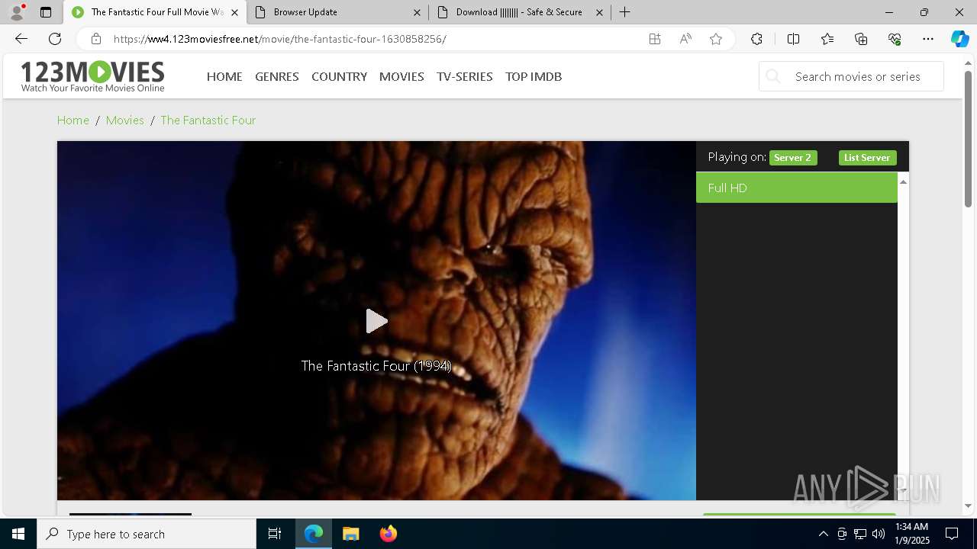Click The Fantastic Four (1994) title
Screen dimensions: 977x549
[x=376, y=366]
